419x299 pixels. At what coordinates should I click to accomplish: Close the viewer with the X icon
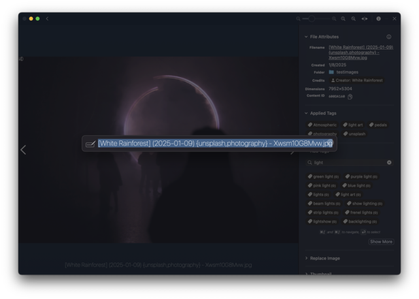(394, 19)
